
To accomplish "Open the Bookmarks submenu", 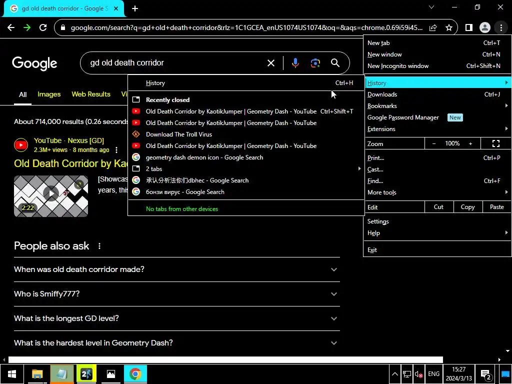I will [437, 106].
